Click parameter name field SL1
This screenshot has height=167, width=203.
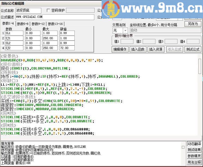(x=14, y=33)
